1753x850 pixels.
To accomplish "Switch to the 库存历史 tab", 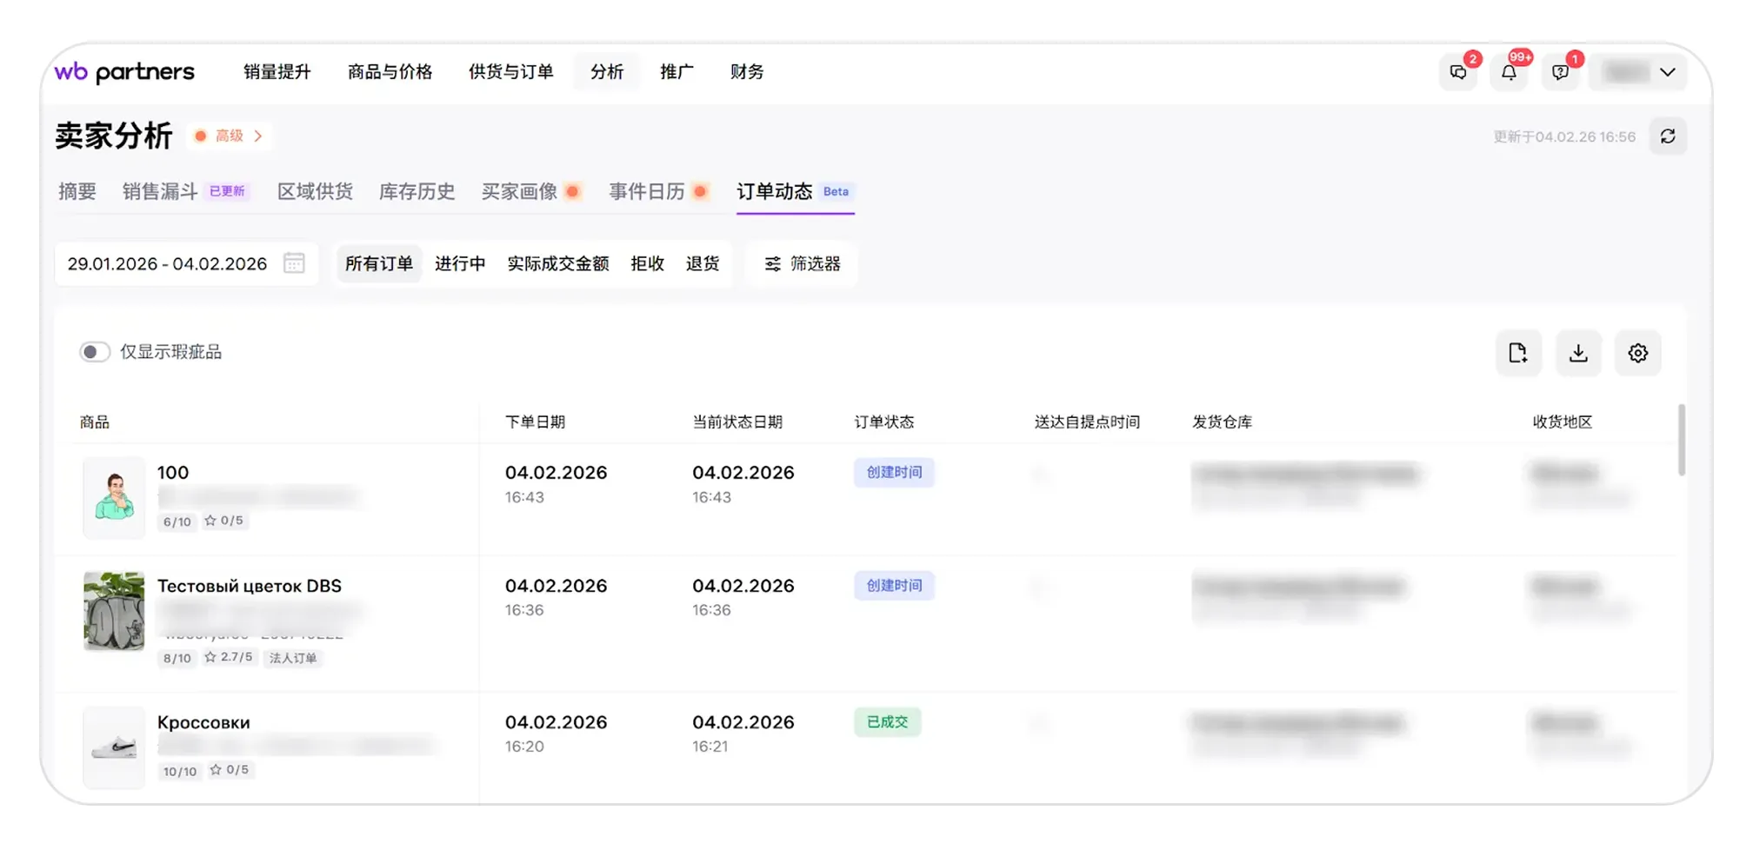I will (417, 191).
